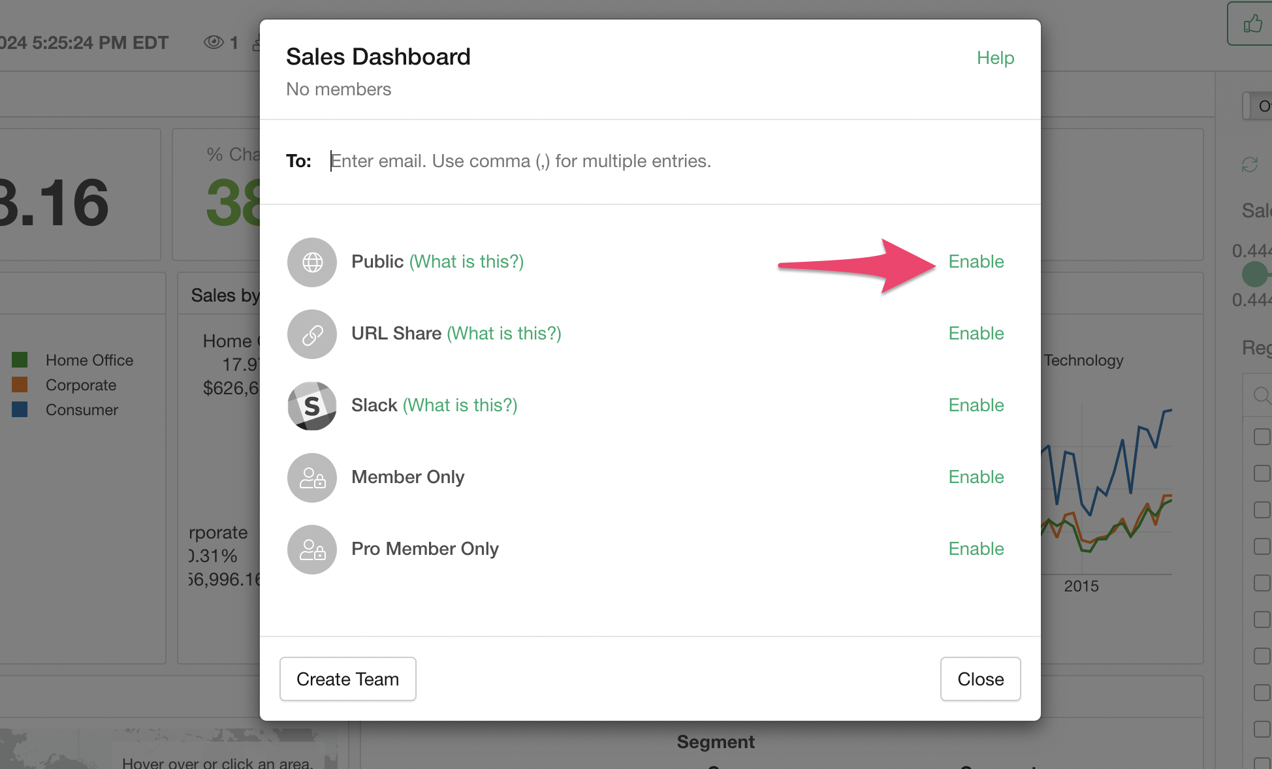Open 'What is this?' next to Slack
This screenshot has height=769, width=1272.
[460, 405]
